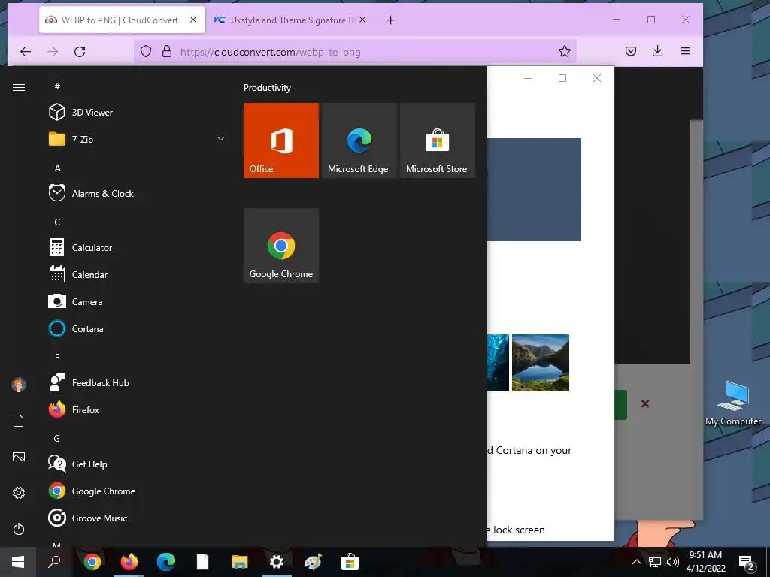This screenshot has height=577, width=770.
Task: Click the Google Chrome pinned tile
Action: pos(281,246)
